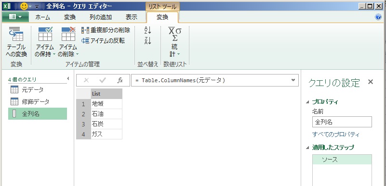This screenshot has width=386, height=186.
Task: Select the ソース applied step
Action: [342, 160]
